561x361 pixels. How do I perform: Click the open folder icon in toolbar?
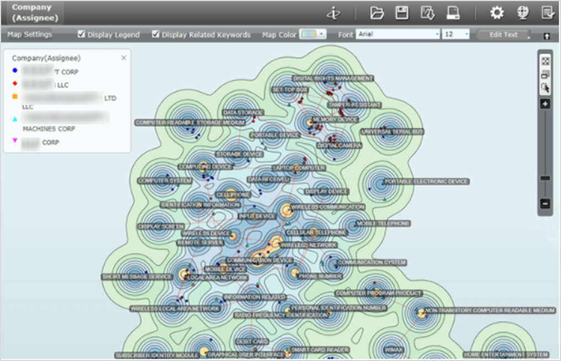coord(376,13)
